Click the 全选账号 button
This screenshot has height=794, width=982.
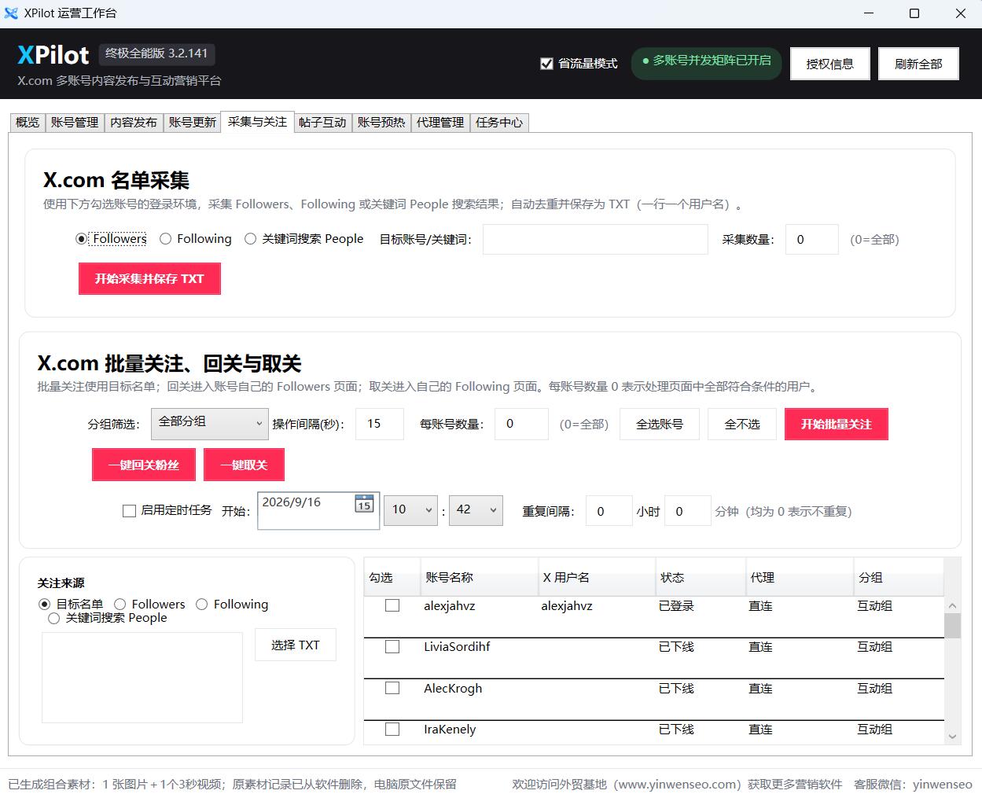[x=660, y=424]
